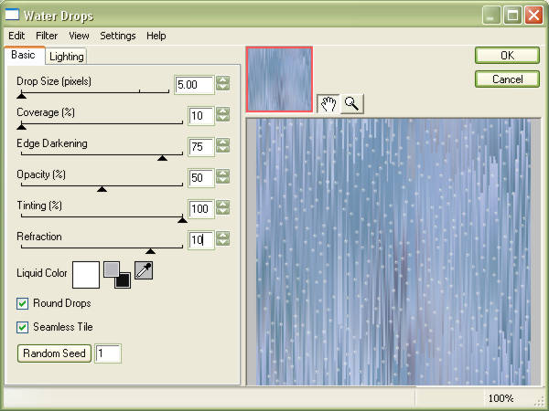This screenshot has height=411, width=549.
Task: Click the Edge Darkening value field
Action: point(201,147)
